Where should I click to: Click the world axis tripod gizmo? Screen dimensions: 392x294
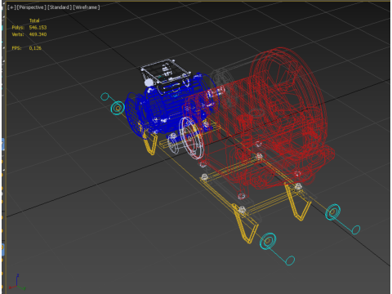[17, 283]
